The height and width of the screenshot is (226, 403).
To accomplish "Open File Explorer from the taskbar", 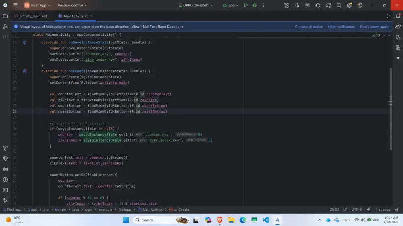I will tap(231, 220).
